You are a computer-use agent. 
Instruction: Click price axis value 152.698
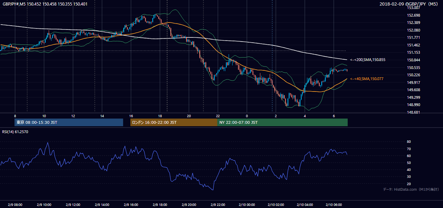(414, 15)
